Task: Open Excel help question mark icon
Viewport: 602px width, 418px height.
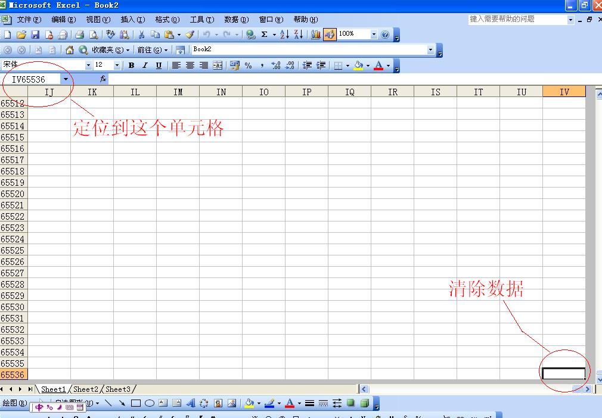Action: [x=385, y=35]
